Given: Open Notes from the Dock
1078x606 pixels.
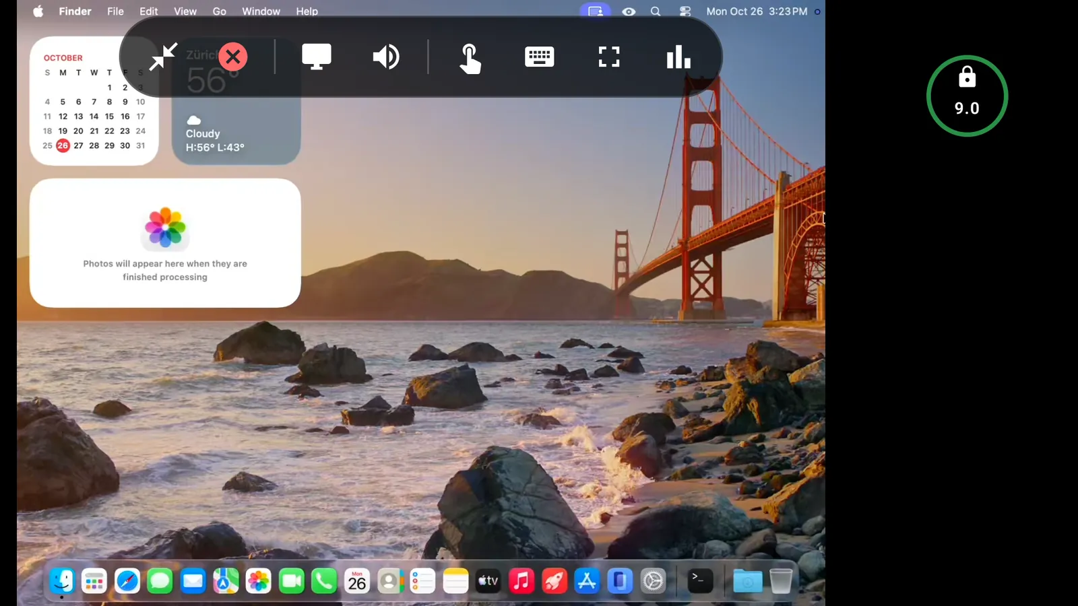Looking at the screenshot, I should [455, 580].
